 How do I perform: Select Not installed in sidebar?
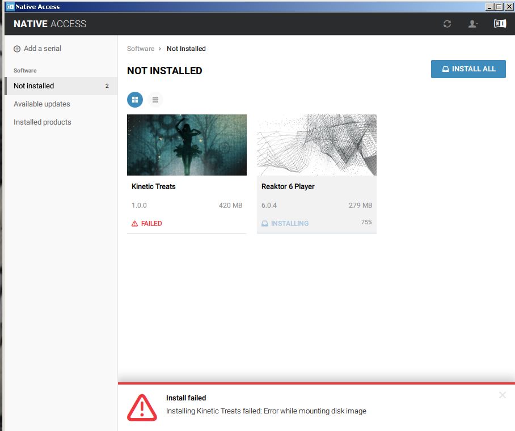(x=61, y=86)
